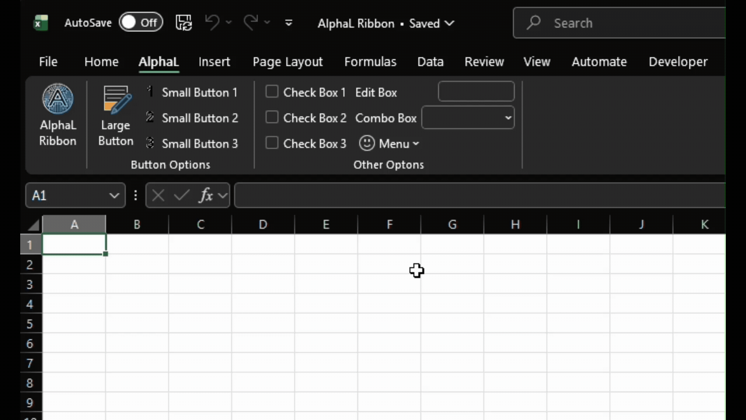The height and width of the screenshot is (420, 746).
Task: Switch to the Developer ribbon tab
Action: (678, 61)
